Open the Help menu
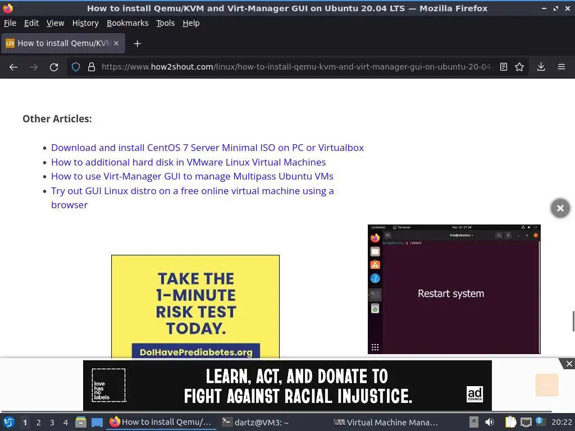The height and width of the screenshot is (431, 575). point(191,23)
